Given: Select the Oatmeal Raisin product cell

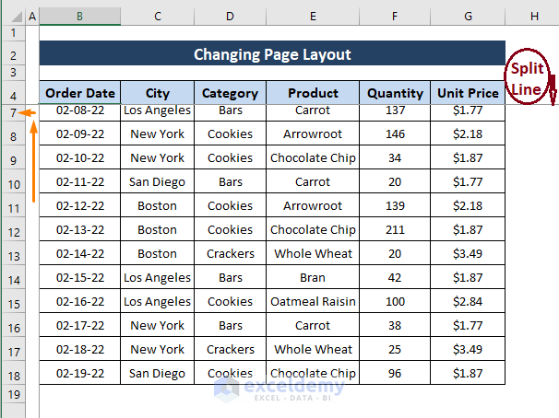Looking at the screenshot, I should [313, 301].
